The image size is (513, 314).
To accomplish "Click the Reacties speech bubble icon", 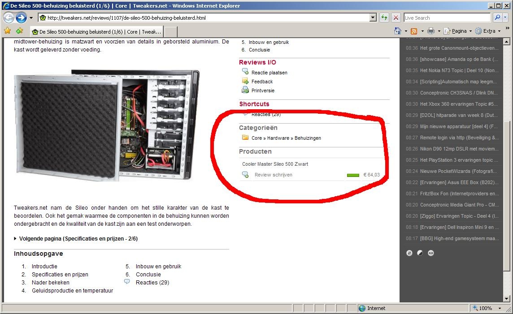I will click(x=127, y=282).
